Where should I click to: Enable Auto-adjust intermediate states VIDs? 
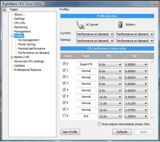100,124
